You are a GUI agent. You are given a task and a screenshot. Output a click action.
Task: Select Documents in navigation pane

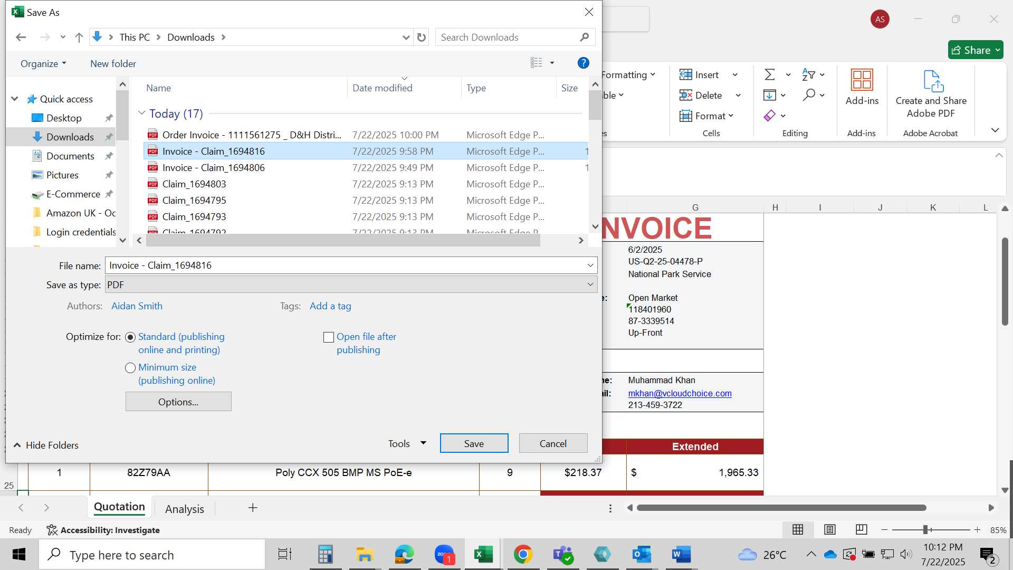[70, 156]
